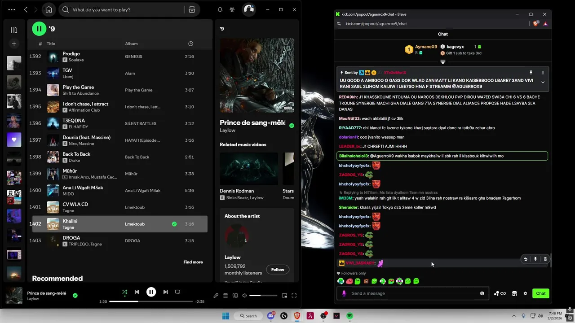Open Spotify profile avatar menu
575x323 pixels.
point(248,9)
